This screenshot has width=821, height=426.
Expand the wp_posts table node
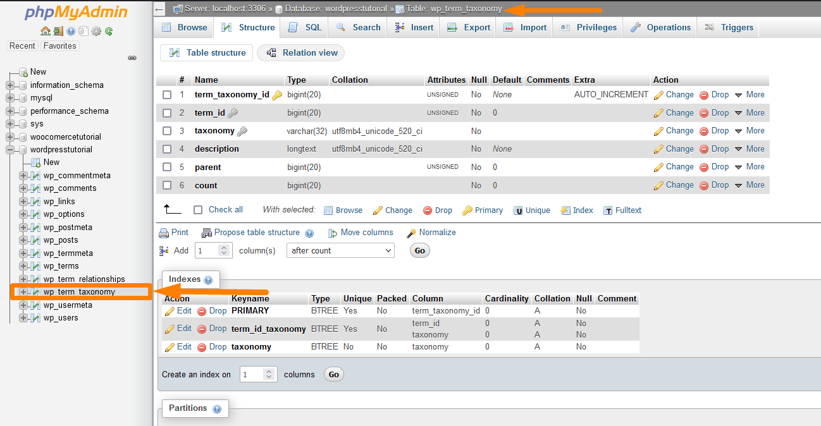pos(23,240)
